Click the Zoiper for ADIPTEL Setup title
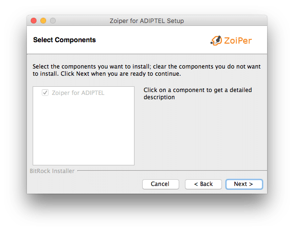Image resolution: width=294 pixels, height=232 pixels. 147,21
